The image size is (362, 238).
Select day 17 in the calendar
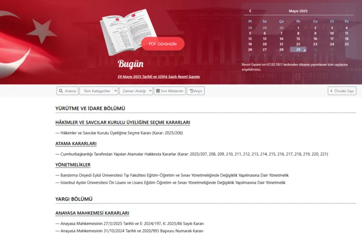(332, 39)
